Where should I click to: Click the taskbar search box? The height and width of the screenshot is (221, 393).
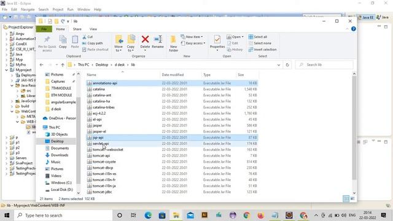tap(63, 215)
